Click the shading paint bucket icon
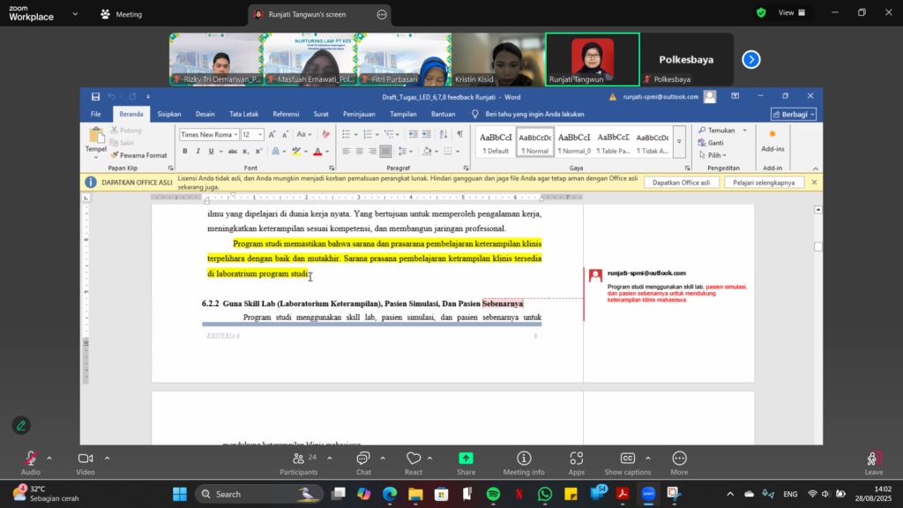Viewport: 903px width, 508px height. 427,152
